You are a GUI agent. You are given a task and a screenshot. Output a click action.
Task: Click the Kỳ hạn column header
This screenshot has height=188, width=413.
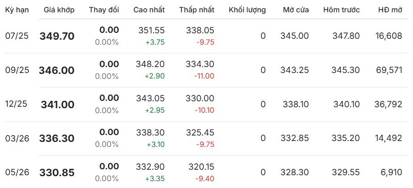tap(17, 10)
